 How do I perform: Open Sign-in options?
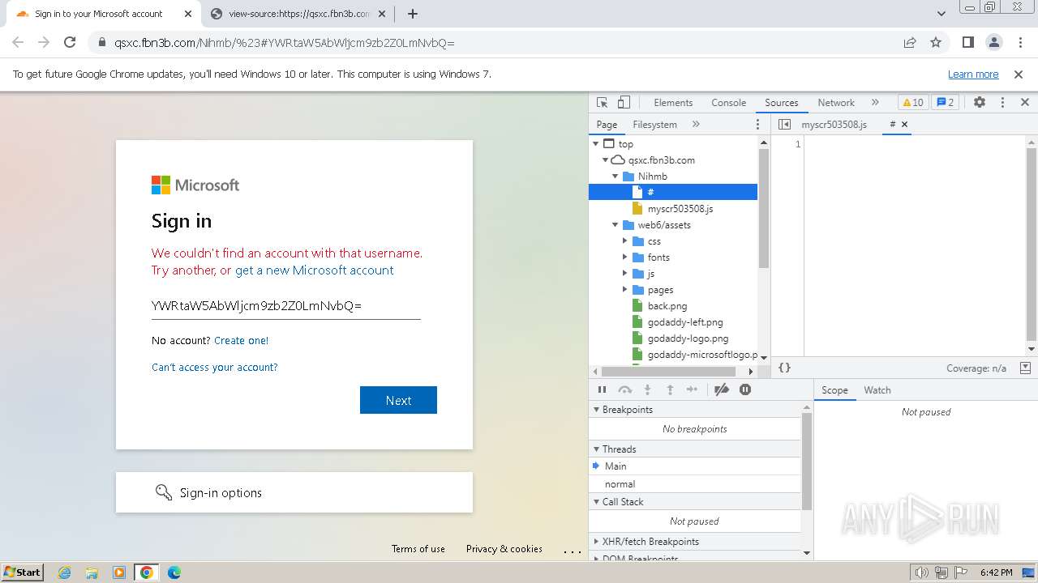[294, 492]
